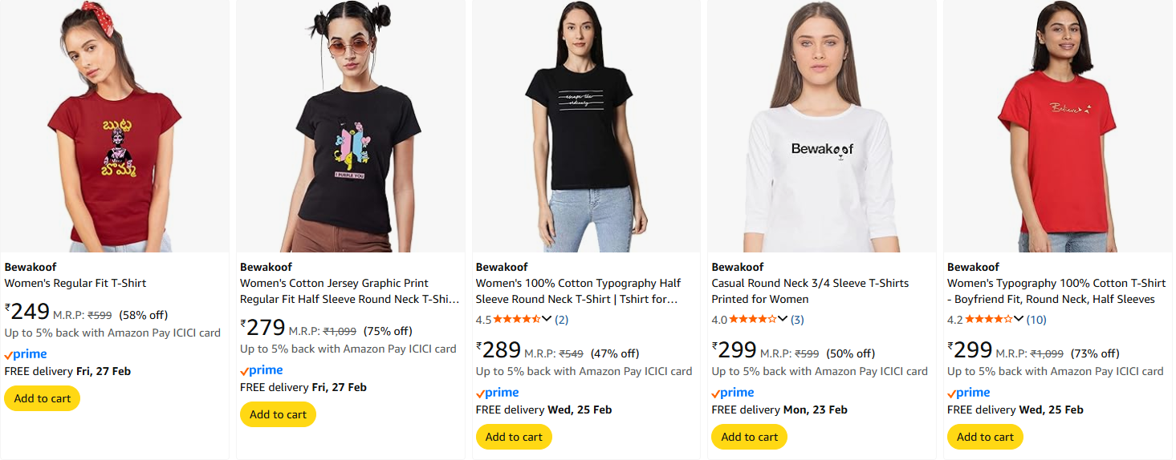Click star rating icons of 4.2 rated T-shirt
This screenshot has width=1176, height=460.
point(989,320)
